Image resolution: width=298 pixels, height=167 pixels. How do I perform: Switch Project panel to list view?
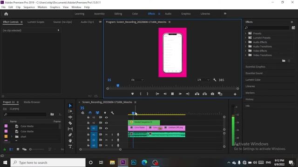click(x=11, y=149)
